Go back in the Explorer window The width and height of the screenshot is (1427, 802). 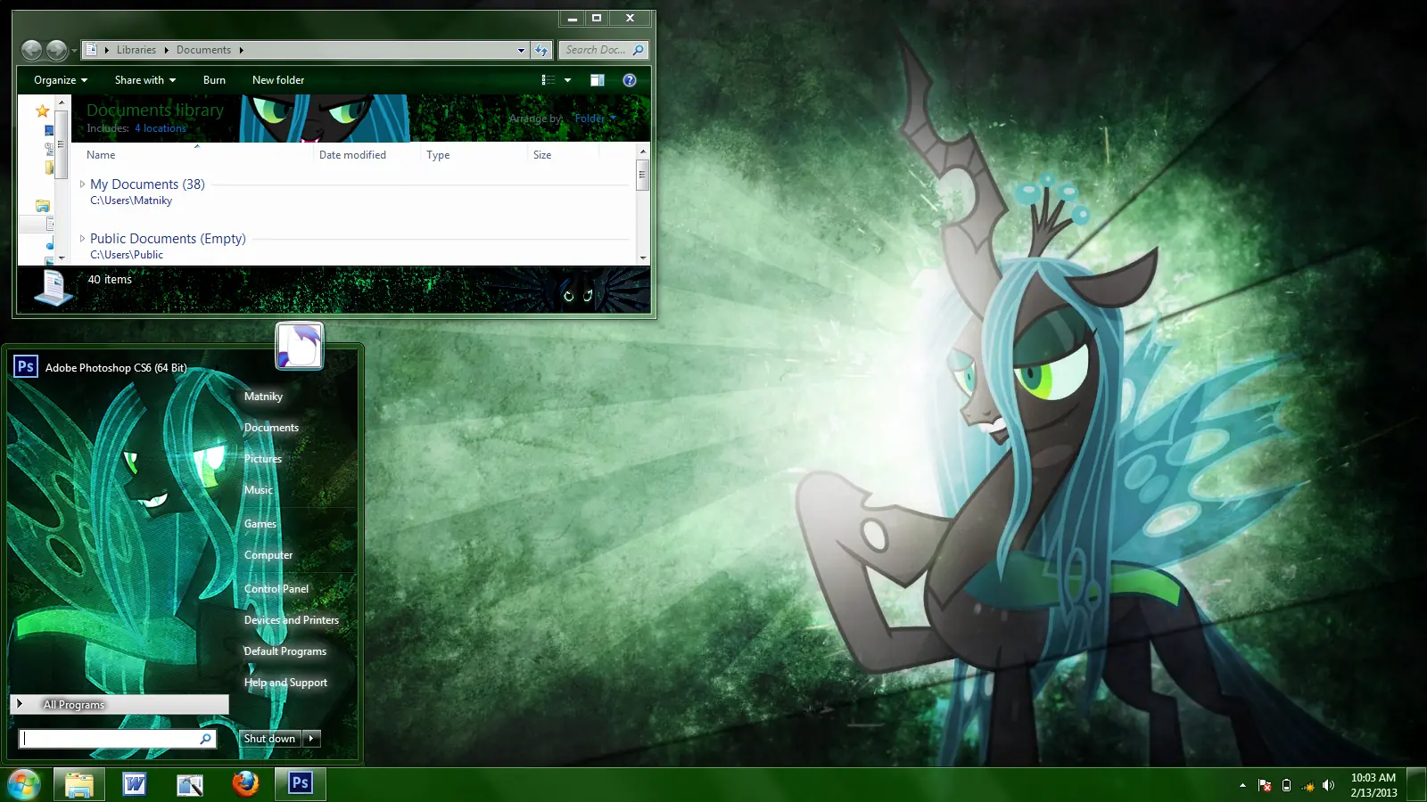31,50
